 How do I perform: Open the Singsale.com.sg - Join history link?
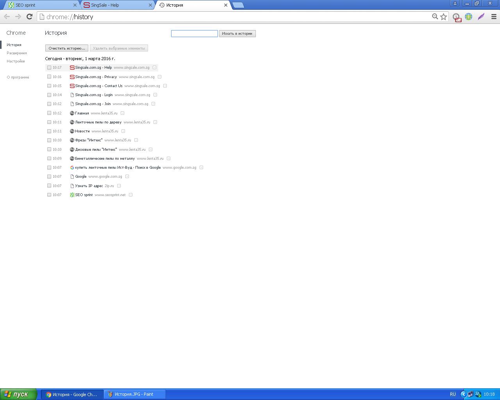tap(93, 104)
